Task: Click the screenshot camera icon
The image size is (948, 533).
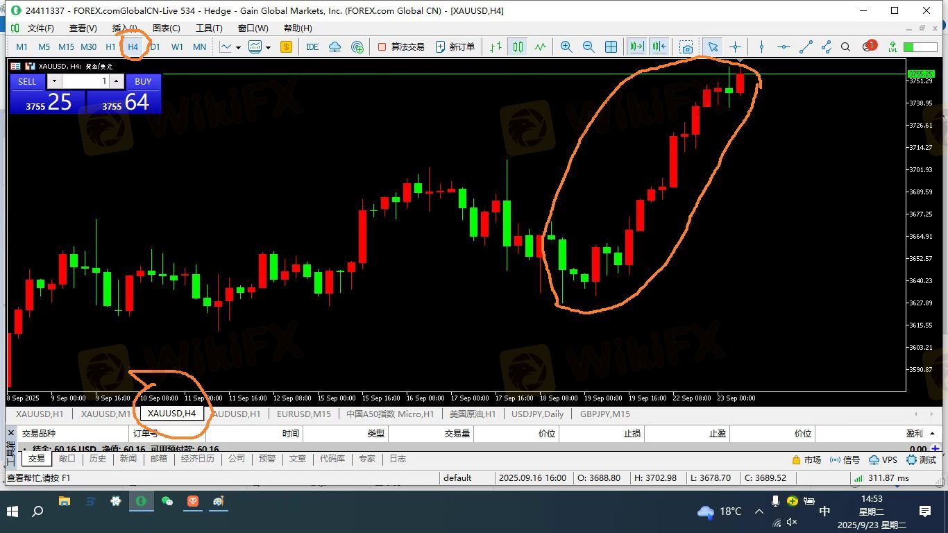Action: [x=686, y=47]
